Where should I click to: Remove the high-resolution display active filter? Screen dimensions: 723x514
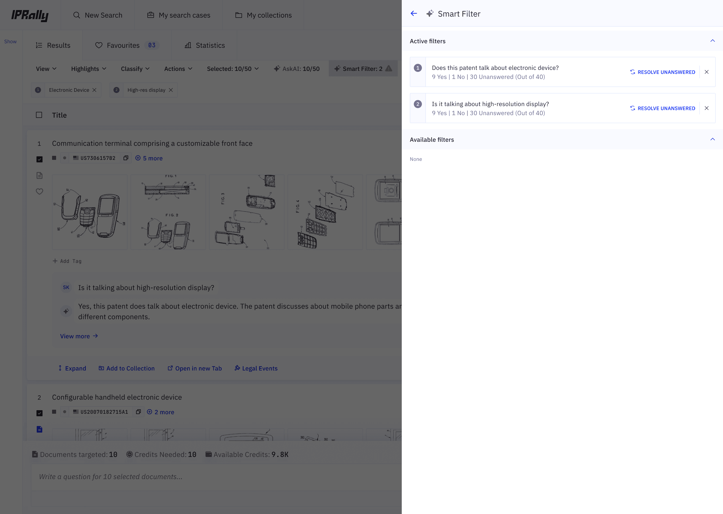tap(707, 108)
